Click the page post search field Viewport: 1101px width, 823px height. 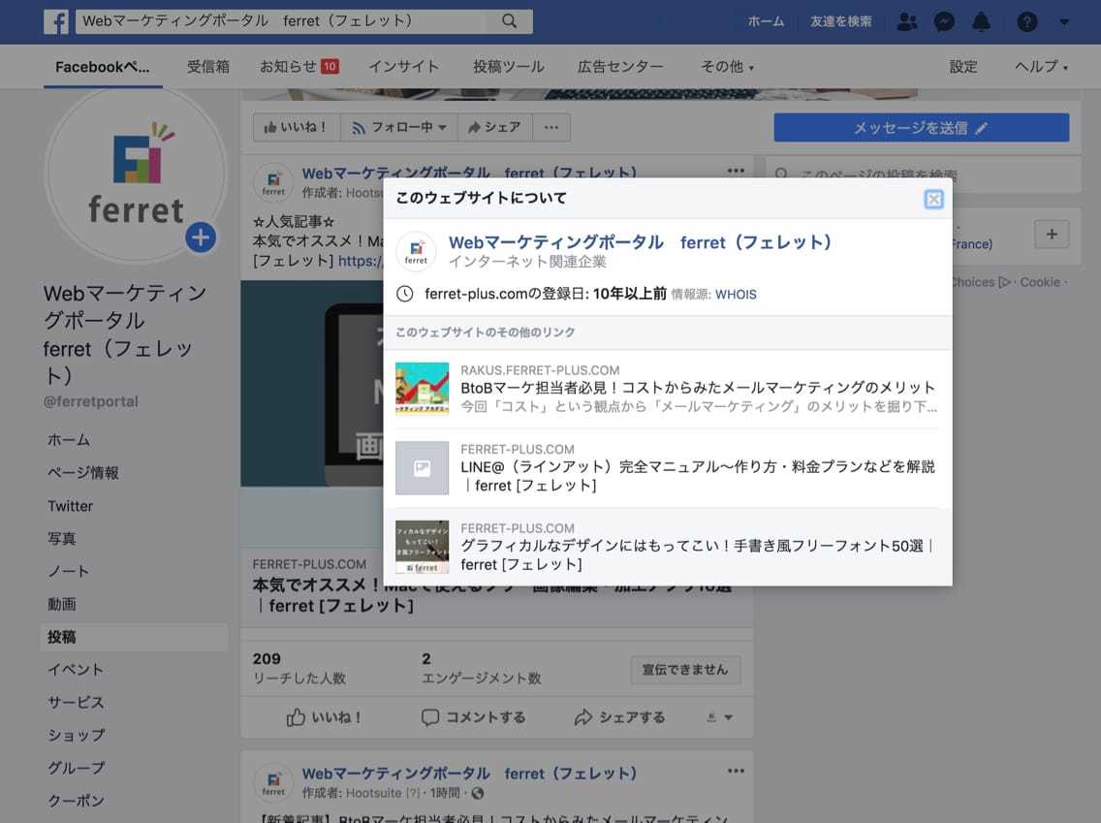pyautogui.click(x=924, y=174)
